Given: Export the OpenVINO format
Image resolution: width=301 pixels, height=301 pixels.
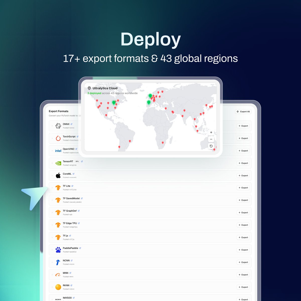Looking at the screenshot, I should [243, 151].
